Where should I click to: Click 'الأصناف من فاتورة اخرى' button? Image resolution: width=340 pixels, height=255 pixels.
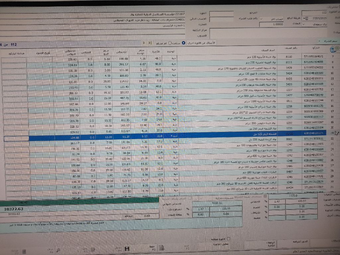click(202, 43)
